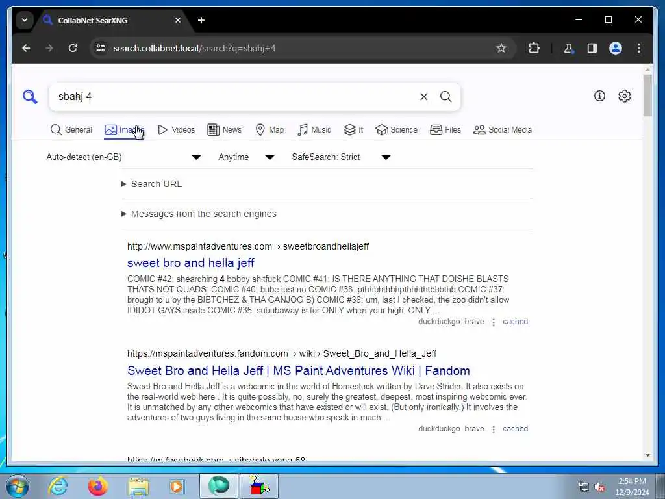This screenshot has width=665, height=499.
Task: Click the SearXNG magnifier logo
Action: 30,97
